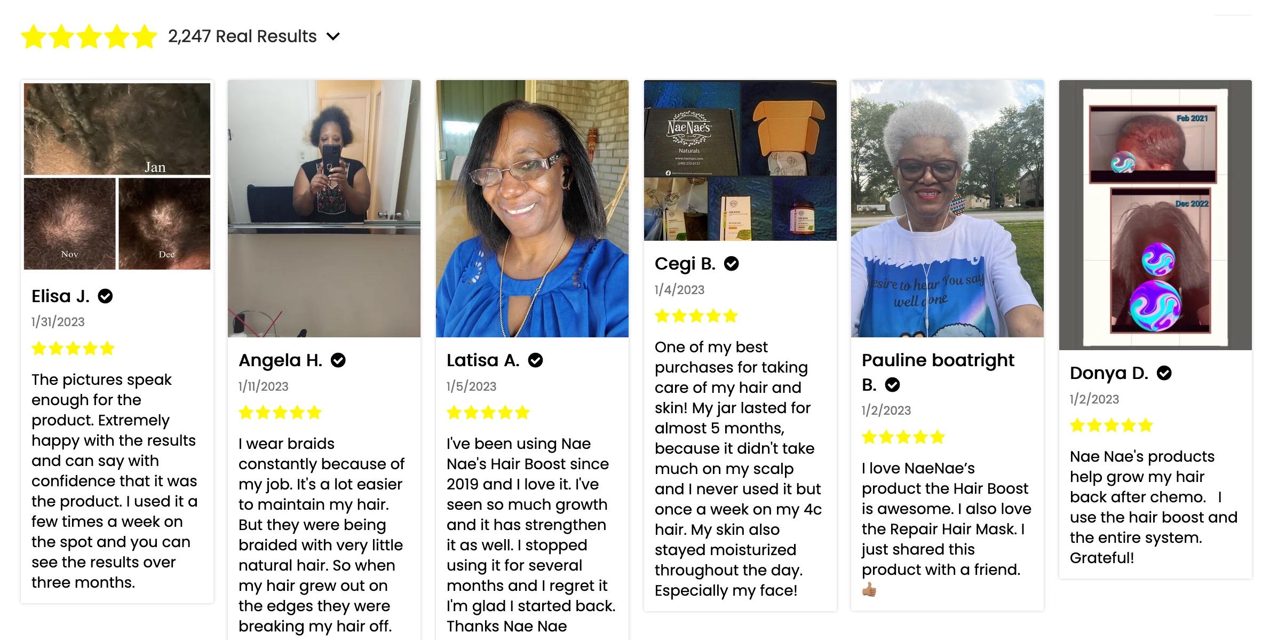Click the verified badge beside Cegi B.
This screenshot has height=640, width=1270.
[x=731, y=264]
